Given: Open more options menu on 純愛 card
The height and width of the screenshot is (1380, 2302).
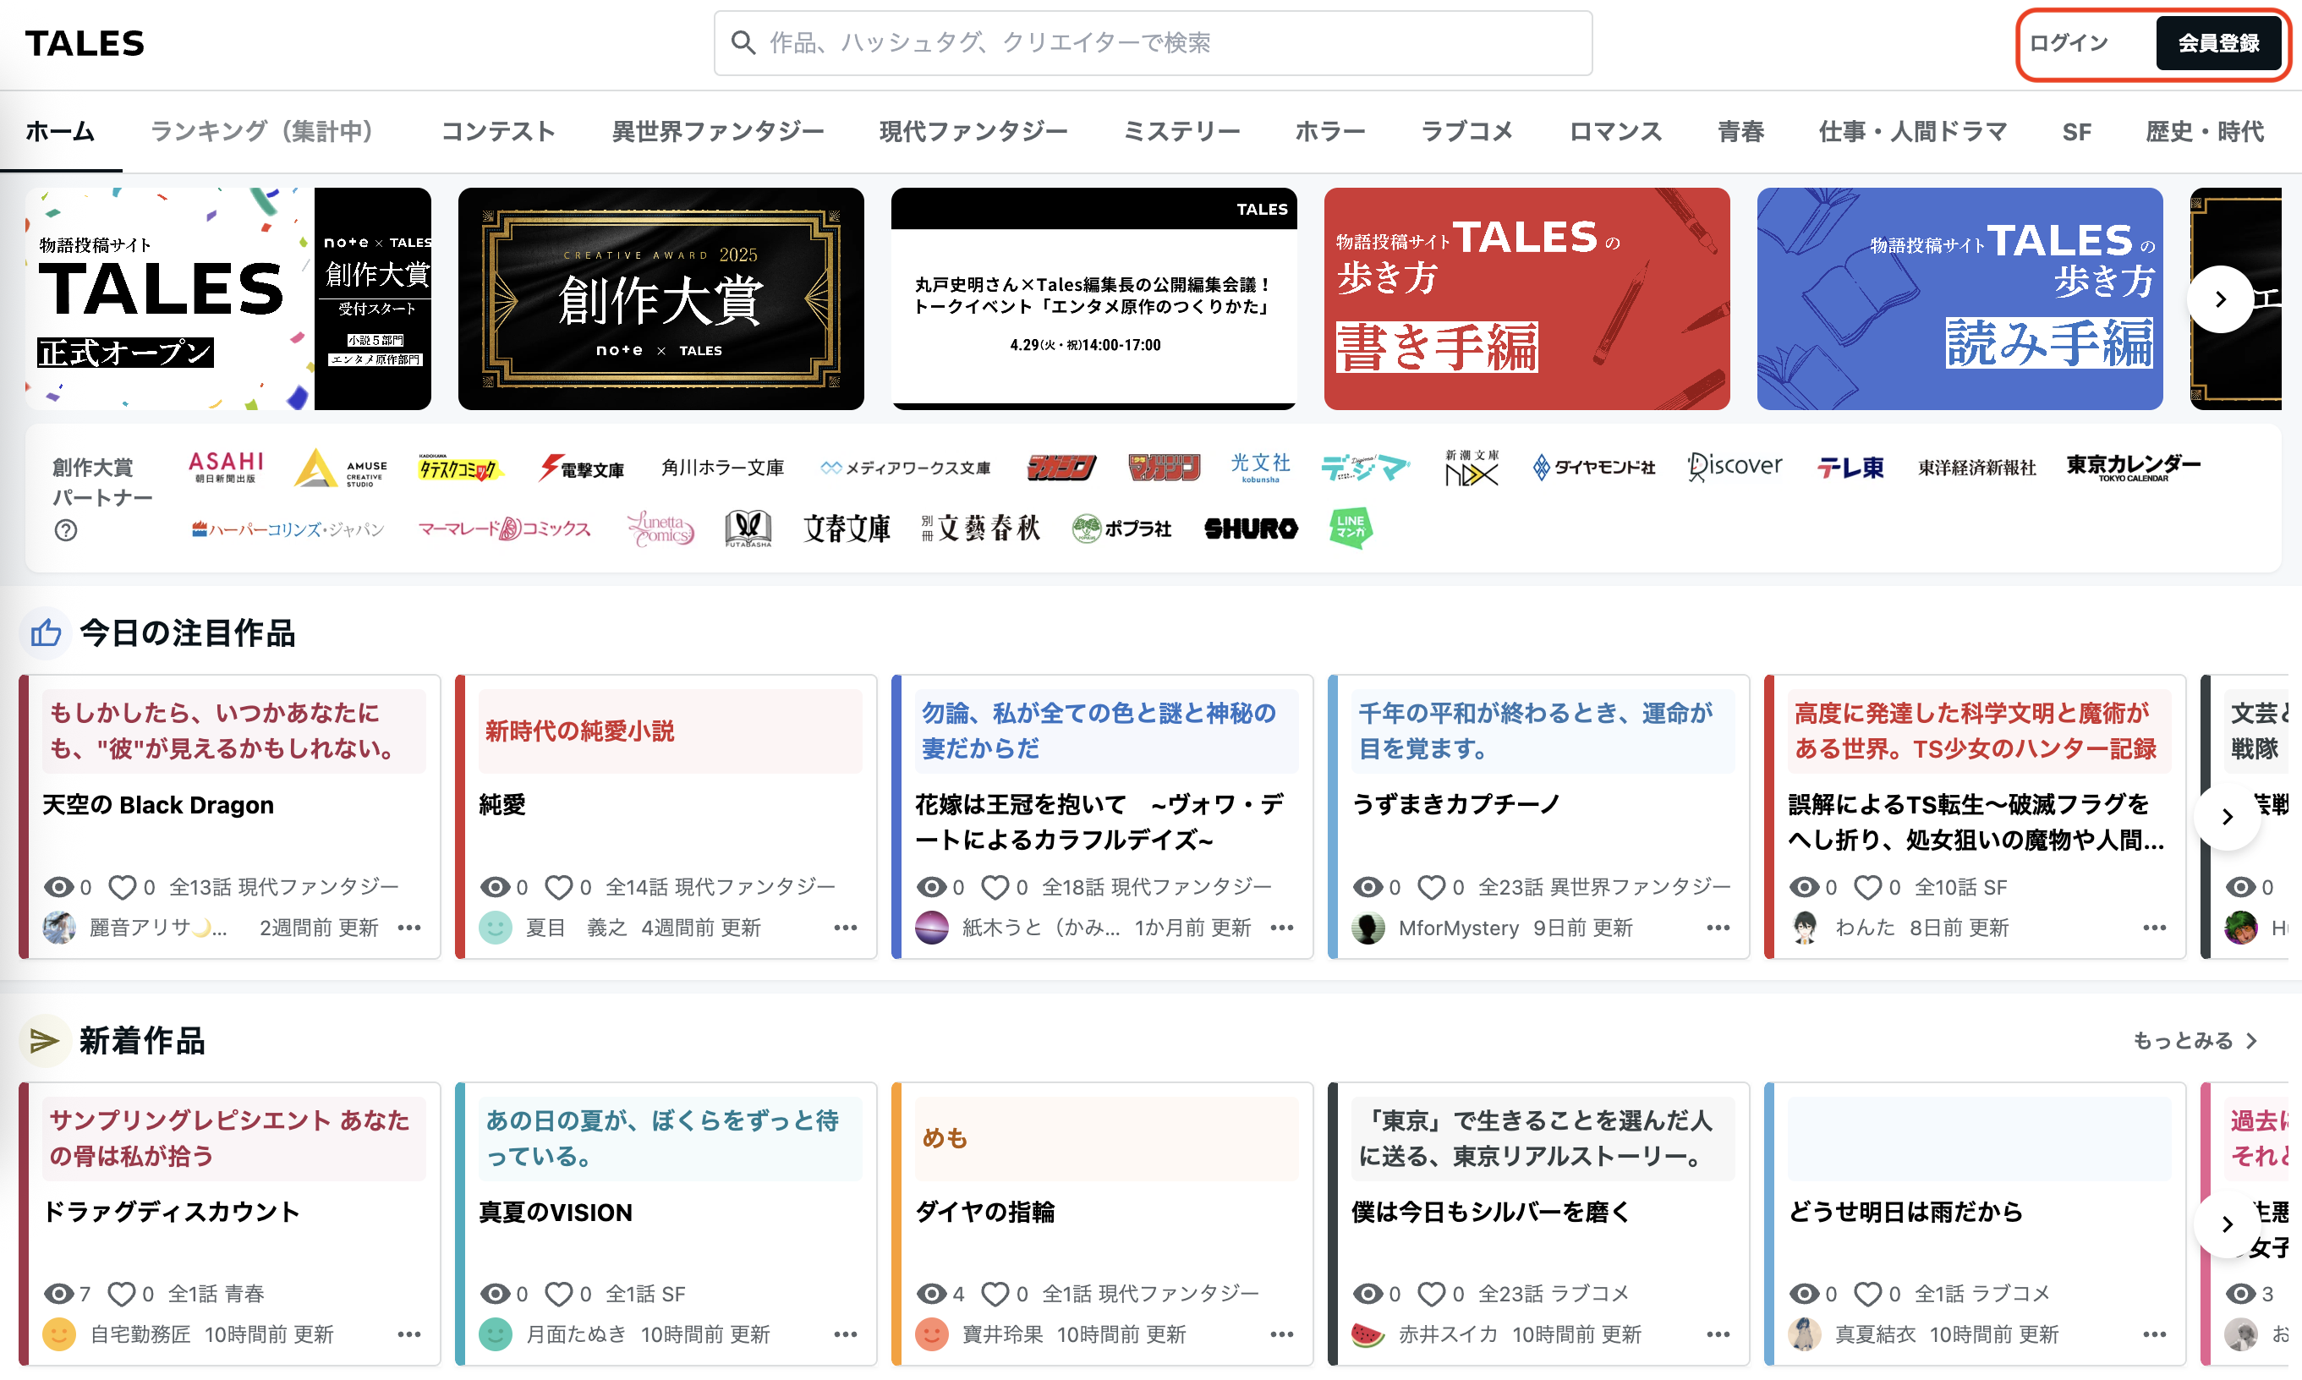Looking at the screenshot, I should [846, 928].
